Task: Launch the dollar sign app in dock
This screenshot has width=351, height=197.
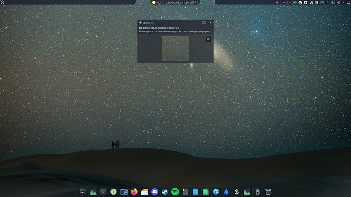Action: [x=237, y=192]
